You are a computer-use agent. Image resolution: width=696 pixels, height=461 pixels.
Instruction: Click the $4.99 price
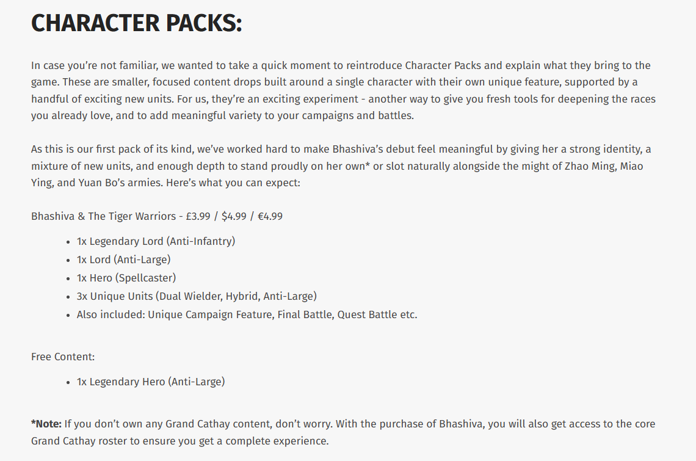234,216
